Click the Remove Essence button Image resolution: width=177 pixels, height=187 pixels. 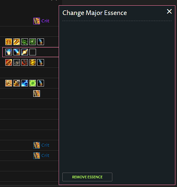tap(87, 177)
